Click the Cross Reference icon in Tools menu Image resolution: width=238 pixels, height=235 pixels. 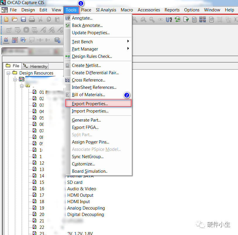[68, 80]
